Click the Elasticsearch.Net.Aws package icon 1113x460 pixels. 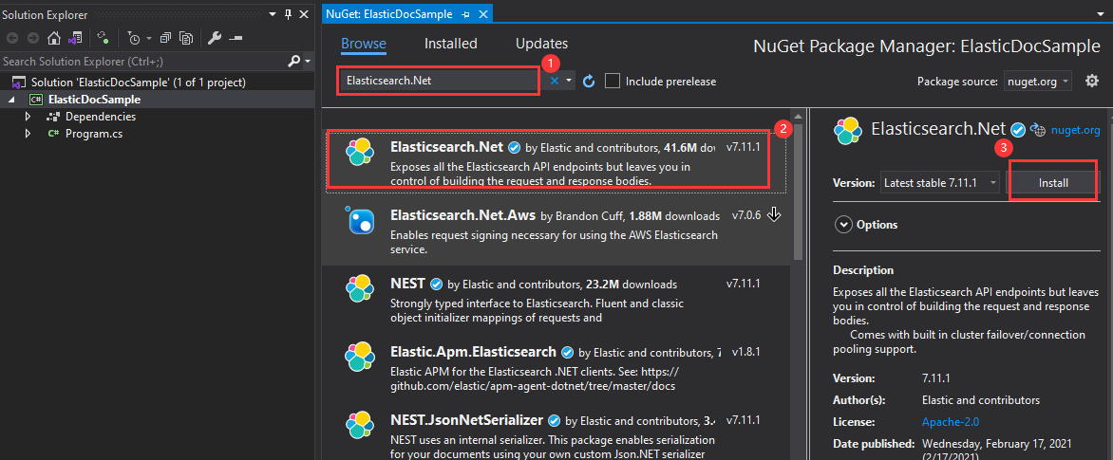(360, 219)
